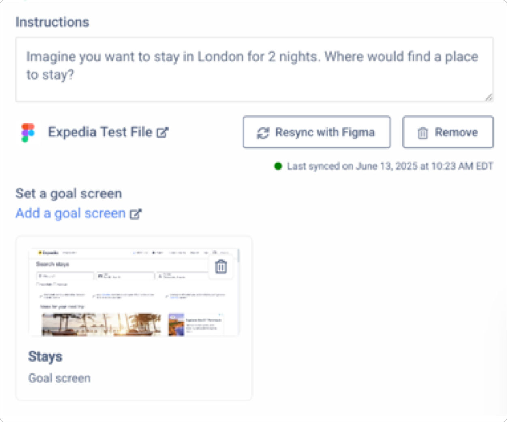507x422 pixels.
Task: Click the Resync with Figma button
Action: 317,132
